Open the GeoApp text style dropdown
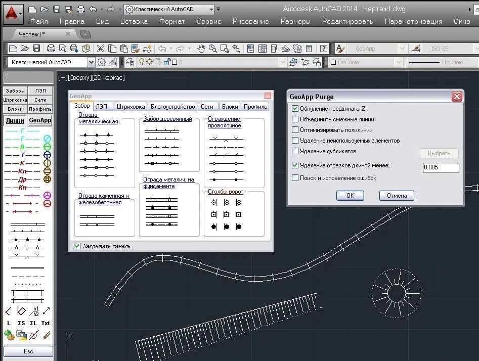Image resolution: width=479 pixels, height=361 pixels. click(402, 49)
